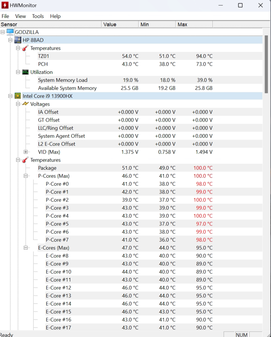Open the Help menu

55,16
